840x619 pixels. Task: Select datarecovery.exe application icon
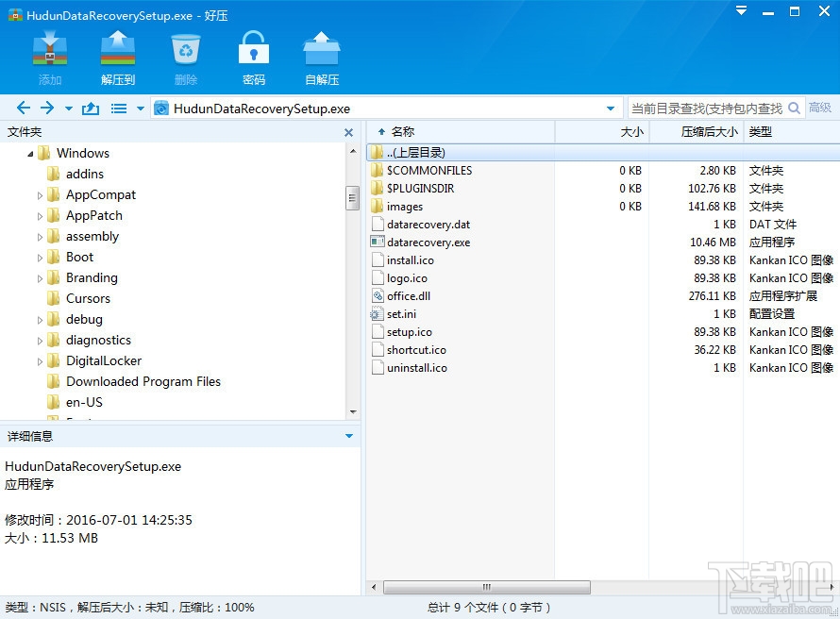[378, 242]
